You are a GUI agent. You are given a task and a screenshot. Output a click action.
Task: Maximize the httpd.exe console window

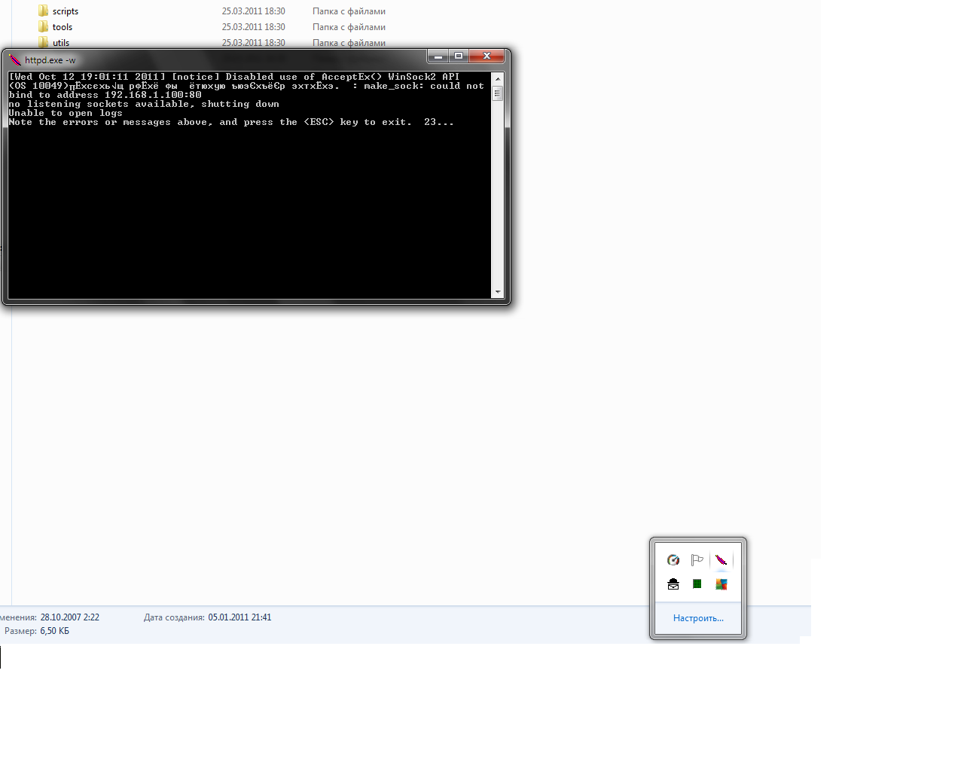click(459, 56)
